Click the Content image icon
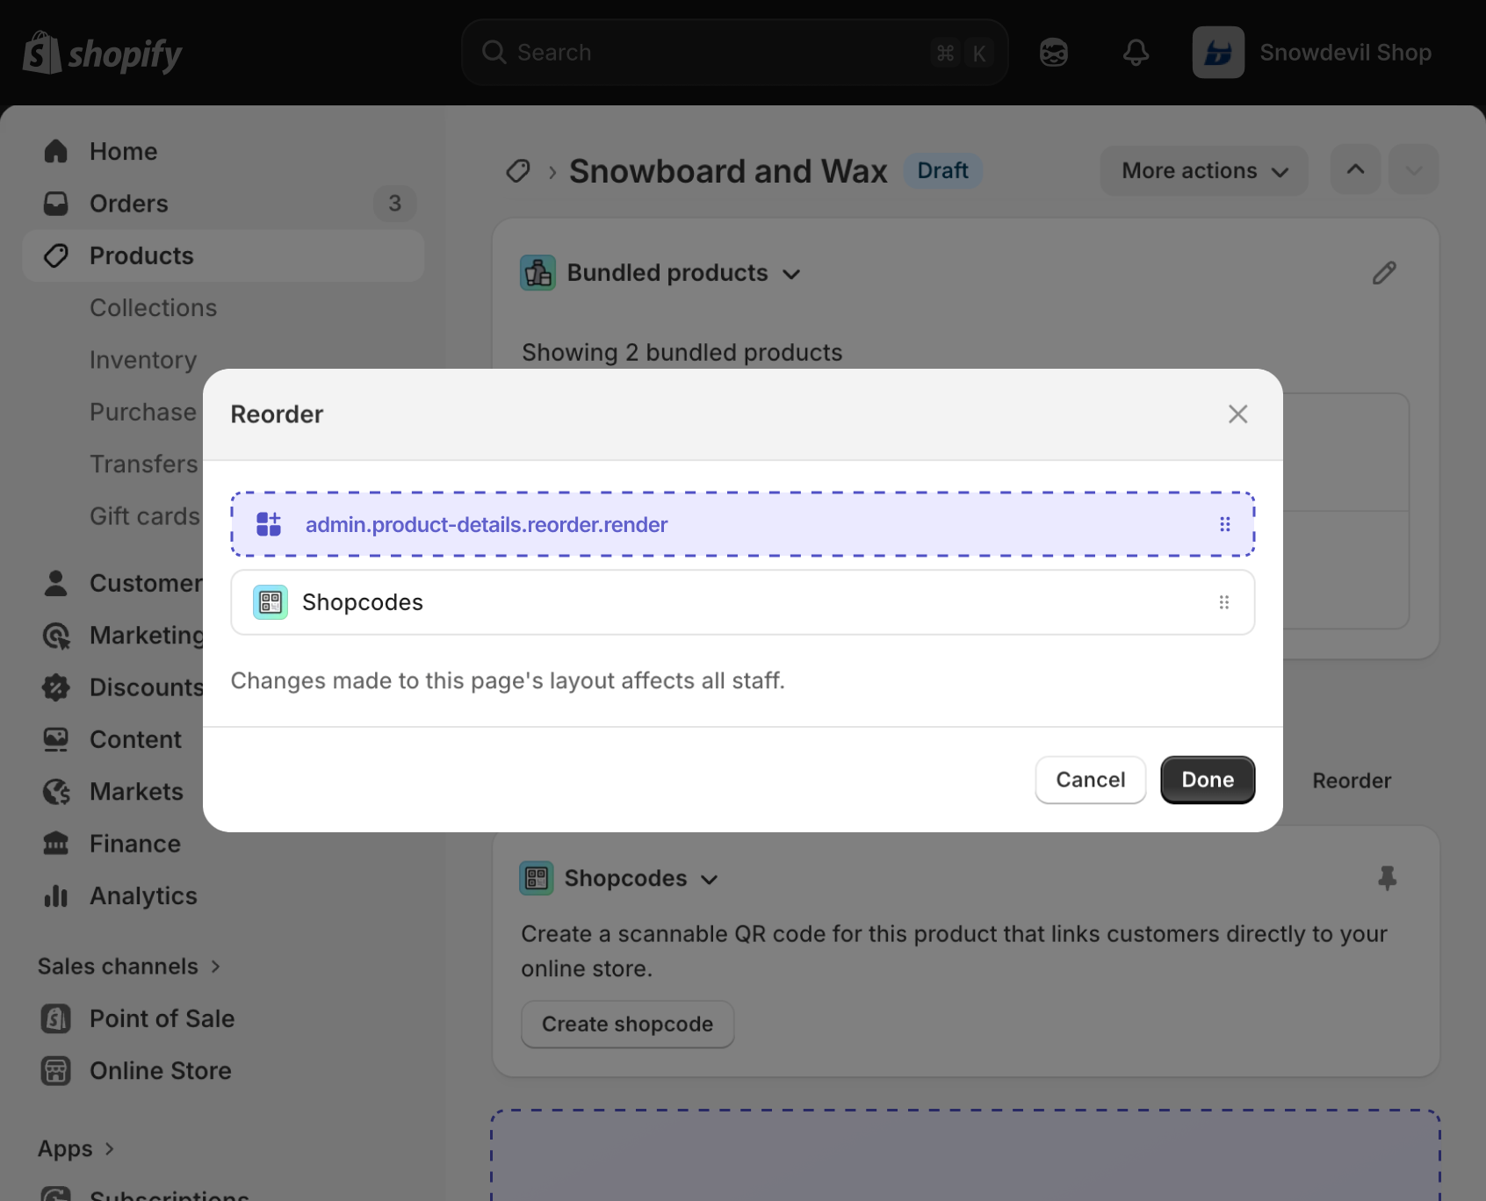This screenshot has height=1201, width=1486. click(x=56, y=739)
